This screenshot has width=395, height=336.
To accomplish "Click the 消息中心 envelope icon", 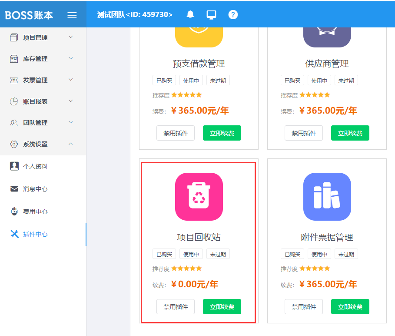I will (14, 189).
